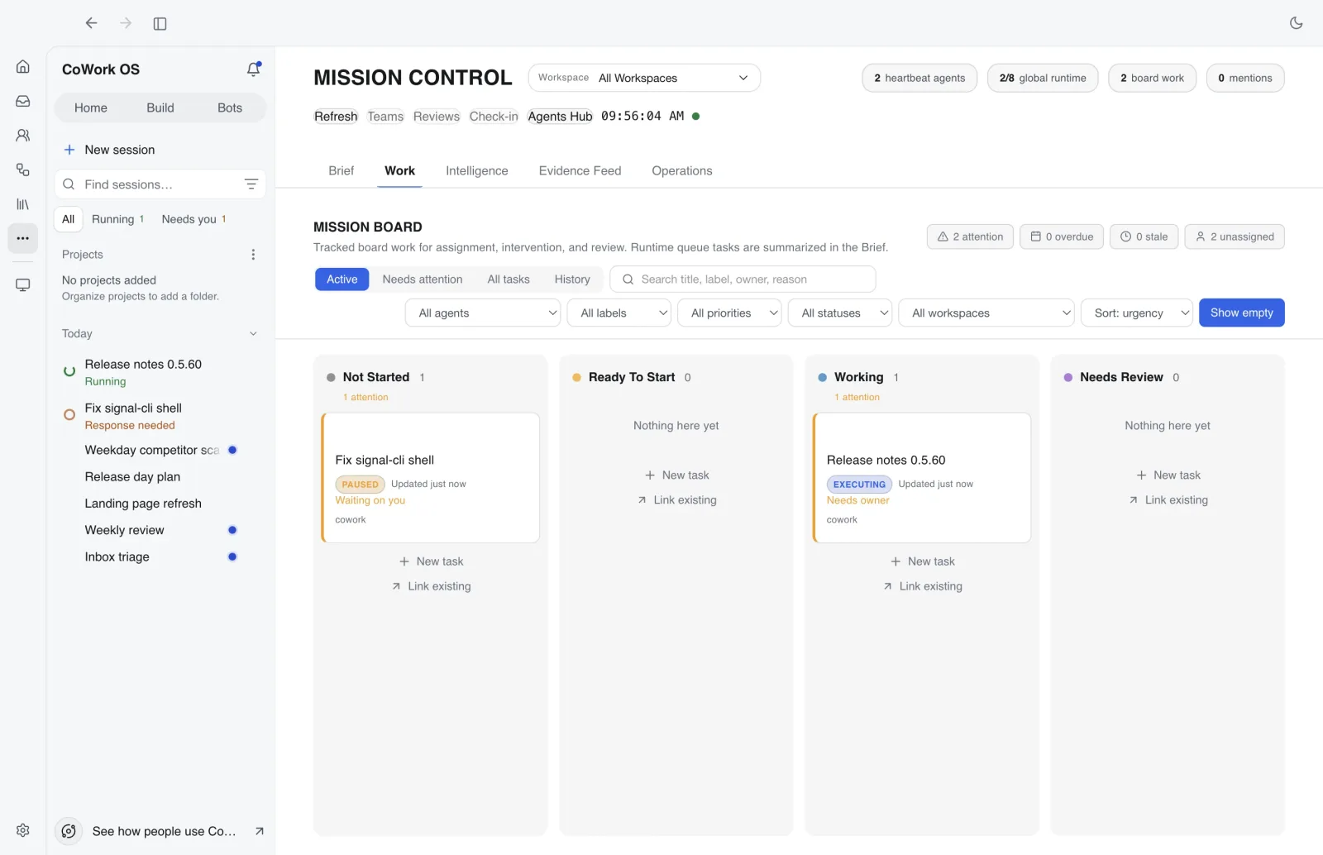Click the 2 heartbeat agents button
This screenshot has height=855, width=1323.
(919, 78)
